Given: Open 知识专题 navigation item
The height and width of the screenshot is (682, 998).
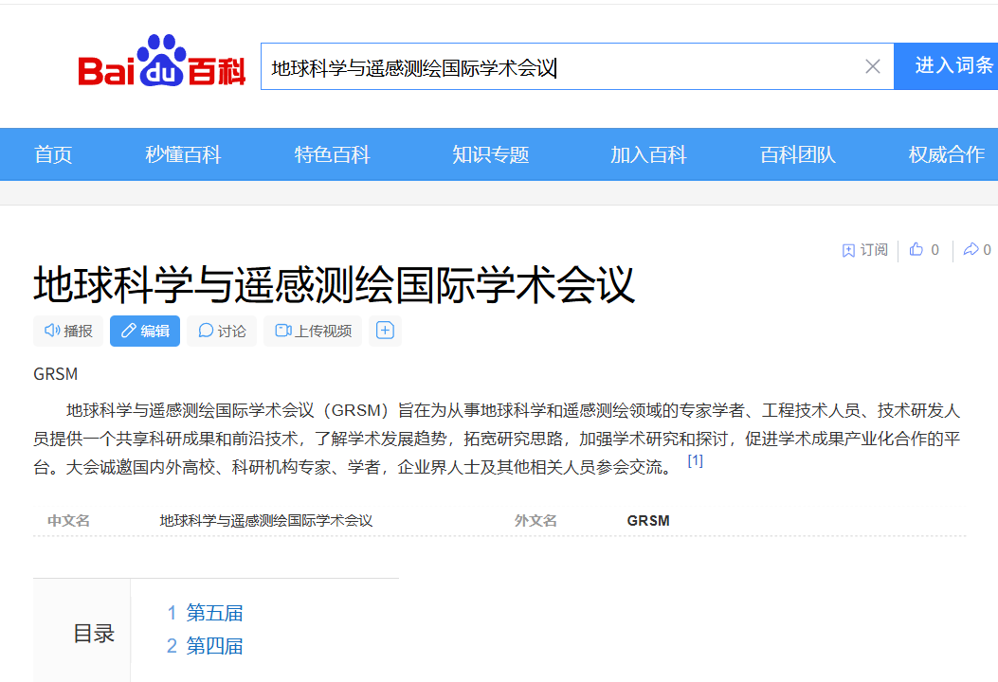Looking at the screenshot, I should pyautogui.click(x=490, y=154).
